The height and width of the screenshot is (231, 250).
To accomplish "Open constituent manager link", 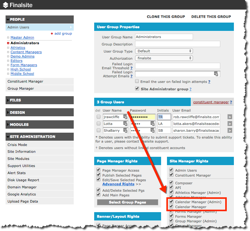I will pos(211,102).
